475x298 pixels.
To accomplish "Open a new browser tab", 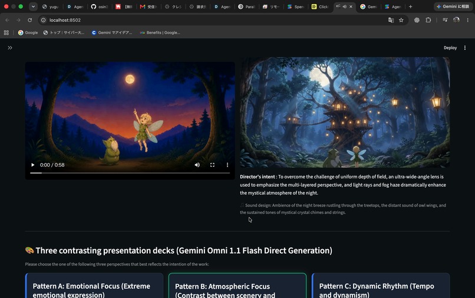I will 411,6.
